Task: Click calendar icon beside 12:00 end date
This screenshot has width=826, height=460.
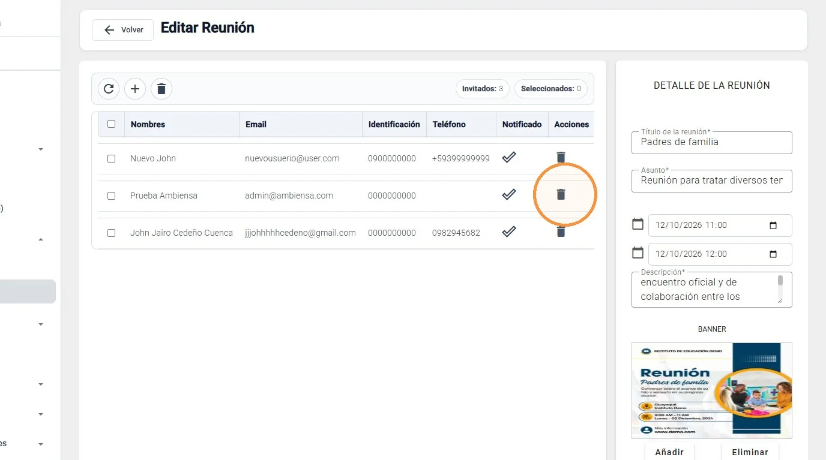Action: (x=638, y=252)
